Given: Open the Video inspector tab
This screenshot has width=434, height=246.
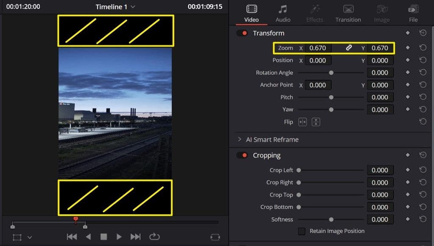Looking at the screenshot, I should [251, 14].
